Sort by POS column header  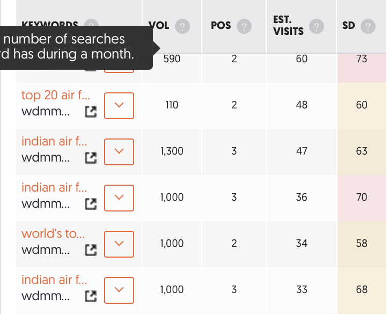tap(221, 26)
